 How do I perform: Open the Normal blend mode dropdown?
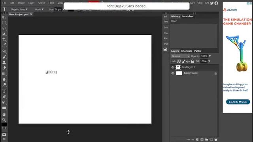[x=180, y=56]
